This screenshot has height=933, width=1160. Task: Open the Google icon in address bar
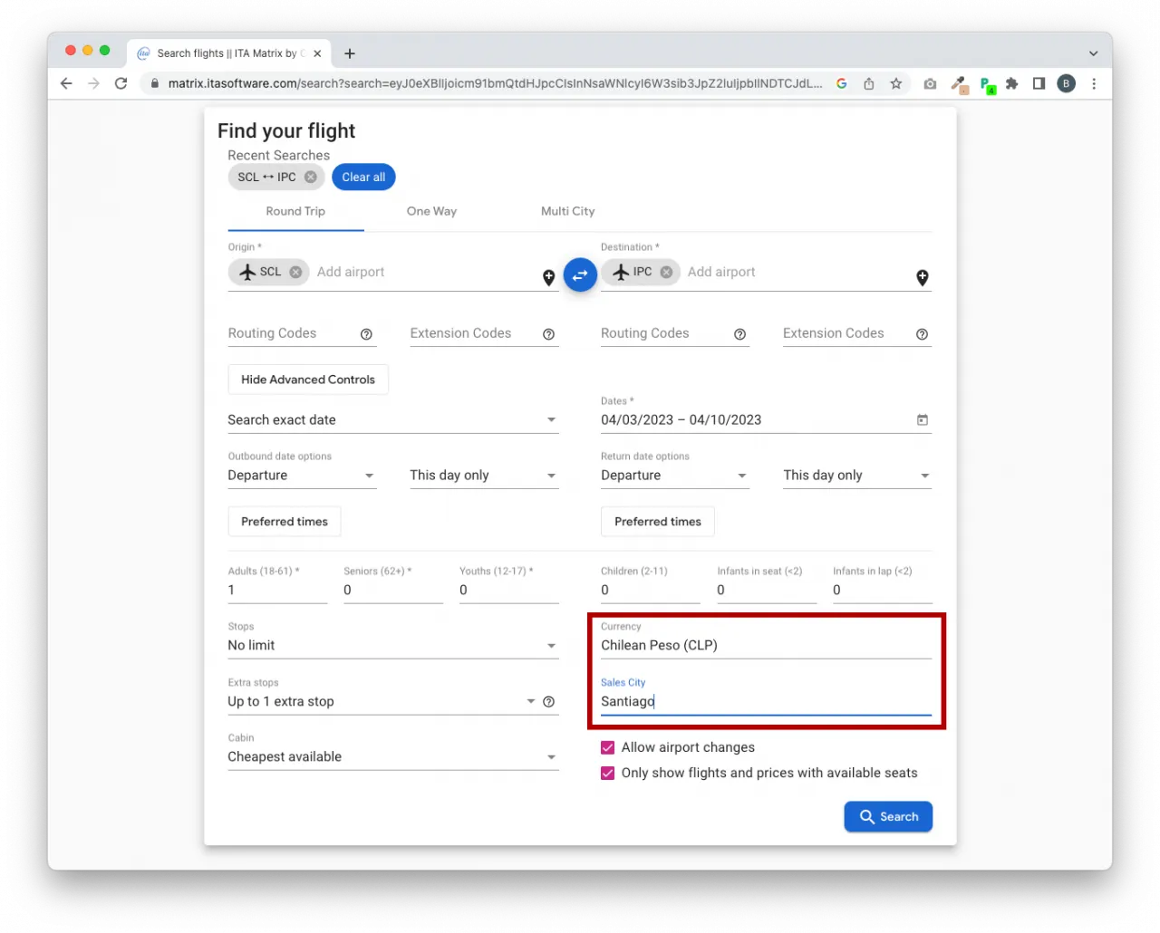pos(841,83)
